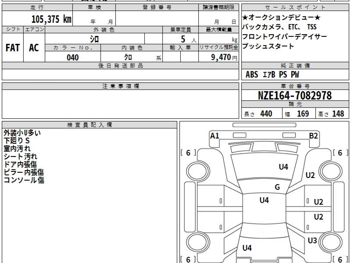This screenshot has width=351, height=263.
Task: Click the B2 mark on the car diagram
Action: coord(314,136)
